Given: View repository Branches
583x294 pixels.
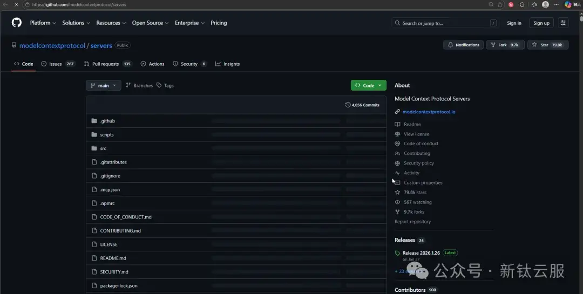Looking at the screenshot, I should pos(139,85).
